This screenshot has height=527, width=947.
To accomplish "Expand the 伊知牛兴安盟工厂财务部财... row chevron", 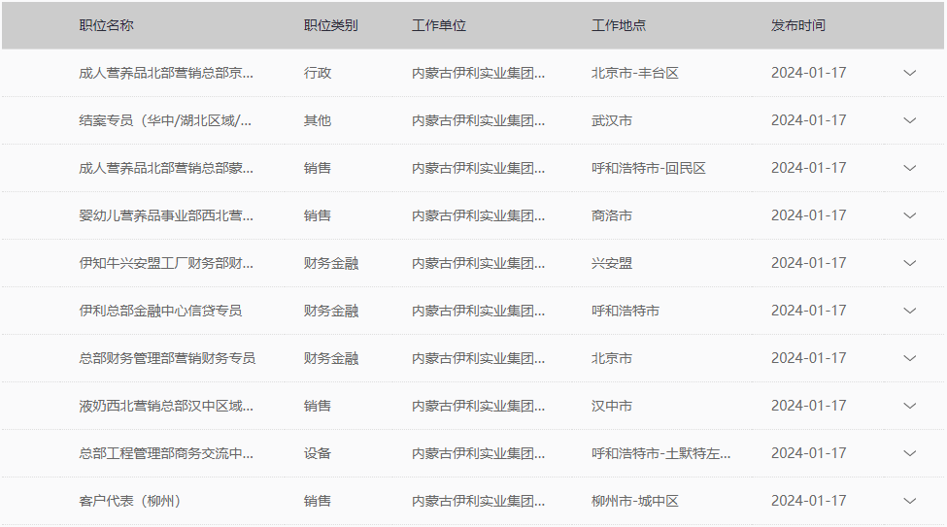I will pyautogui.click(x=909, y=263).
